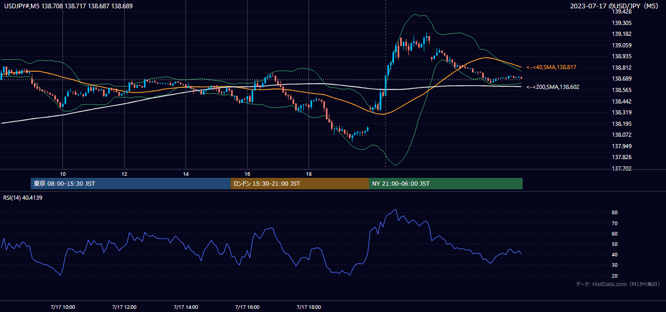Click the 138.072 price axis label
Viewport: 666px width, 312px height.
click(622, 135)
